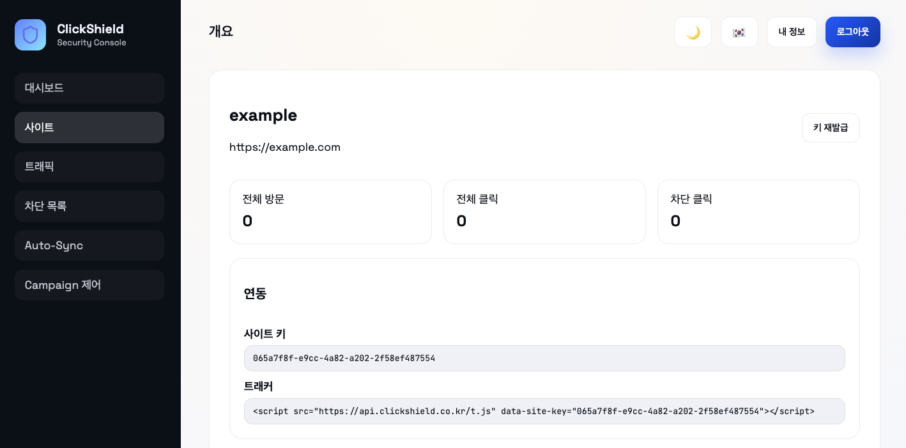Click the 트래커 script code field

pyautogui.click(x=544, y=412)
